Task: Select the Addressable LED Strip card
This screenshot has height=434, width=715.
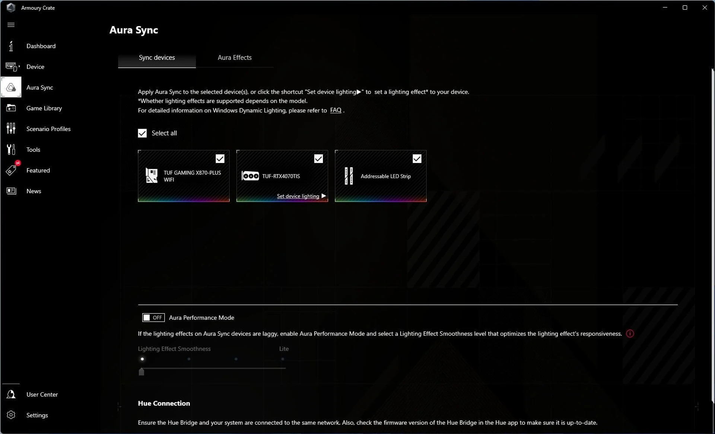Action: [381, 176]
